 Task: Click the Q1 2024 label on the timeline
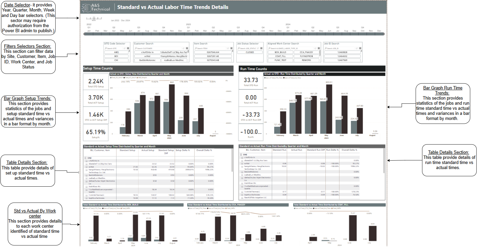(288, 27)
